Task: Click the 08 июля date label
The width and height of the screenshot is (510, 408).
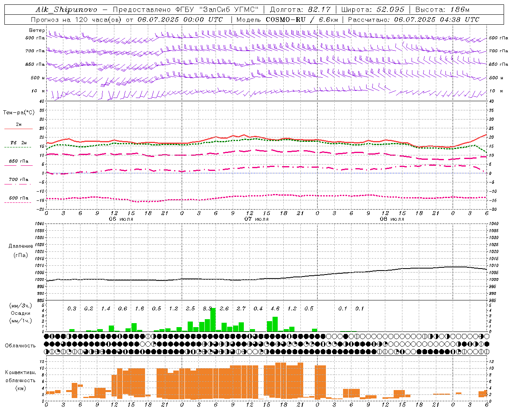Action: click(x=392, y=219)
